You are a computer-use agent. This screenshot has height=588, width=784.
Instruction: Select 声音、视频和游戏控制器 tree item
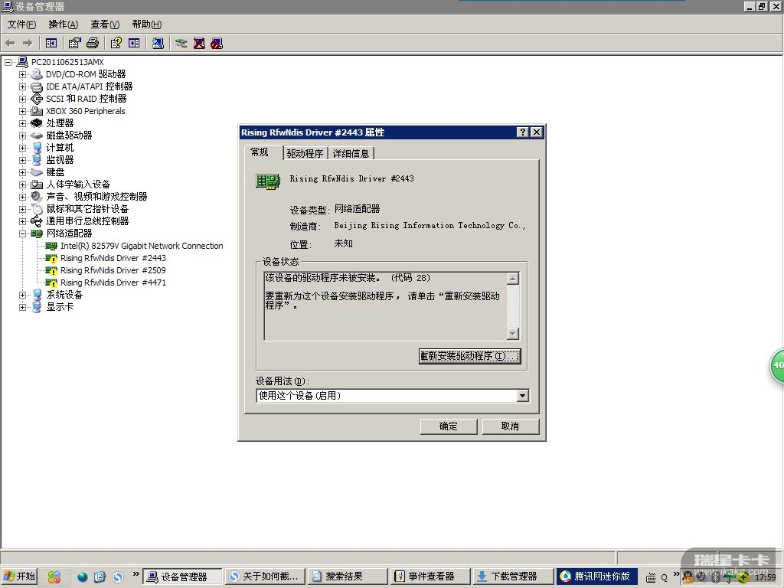pyautogui.click(x=96, y=197)
